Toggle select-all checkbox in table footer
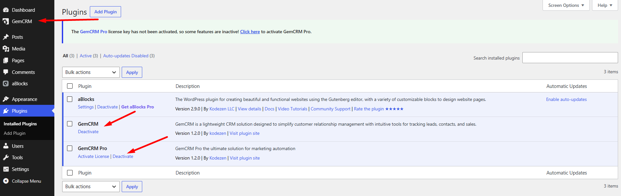This screenshot has height=196, width=621. pos(70,173)
